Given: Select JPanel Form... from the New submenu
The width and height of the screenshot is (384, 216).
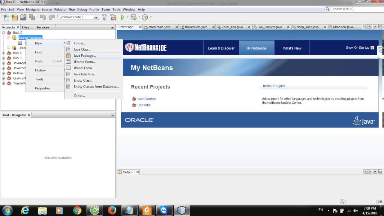Looking at the screenshot, I should tap(94, 68).
